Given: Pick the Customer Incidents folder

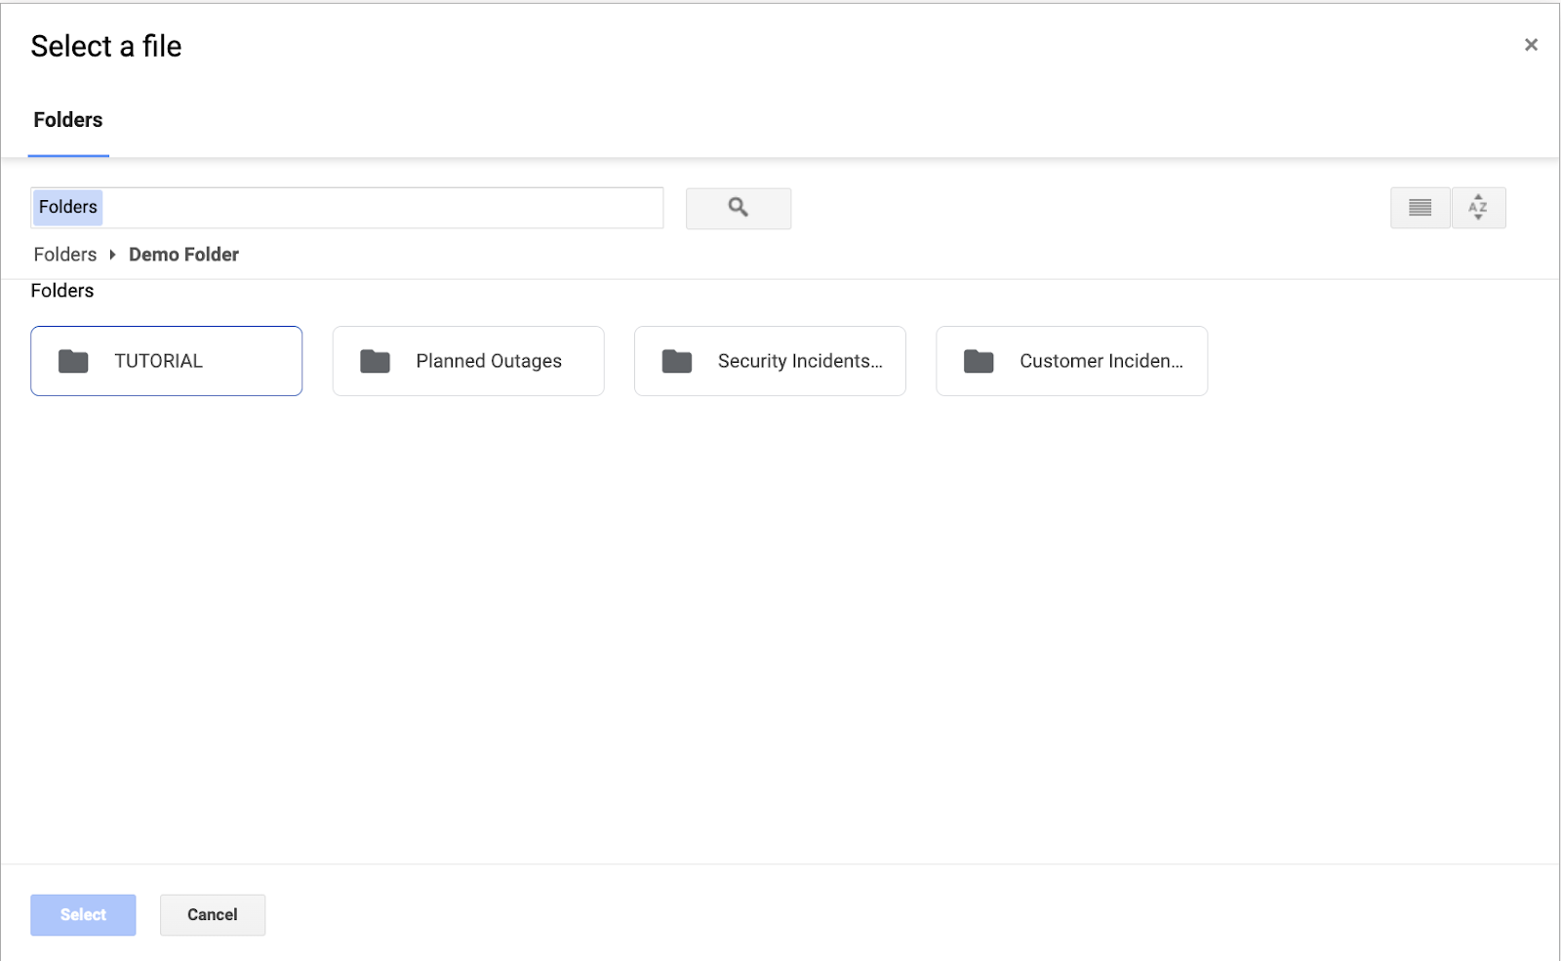Looking at the screenshot, I should pyautogui.click(x=1071, y=361).
